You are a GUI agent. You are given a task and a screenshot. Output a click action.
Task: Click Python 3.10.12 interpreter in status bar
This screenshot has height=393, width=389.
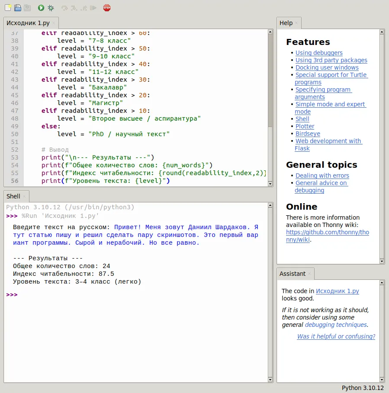(363, 388)
